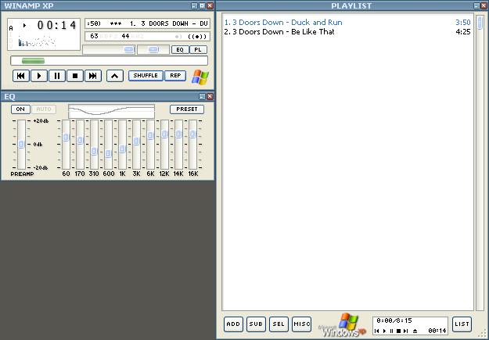This screenshot has height=340, width=489.
Task: Toggle the PL playlist window button
Action: [x=198, y=49]
